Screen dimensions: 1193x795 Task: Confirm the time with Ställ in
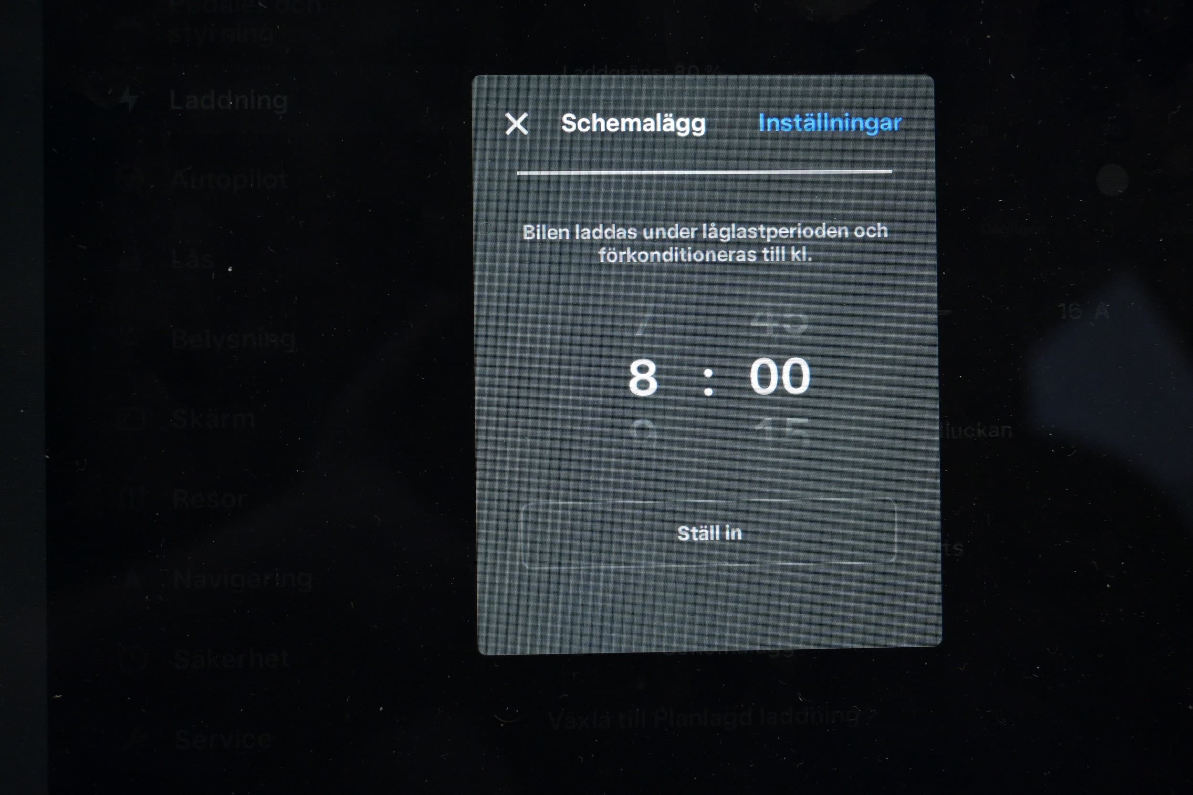[709, 533]
